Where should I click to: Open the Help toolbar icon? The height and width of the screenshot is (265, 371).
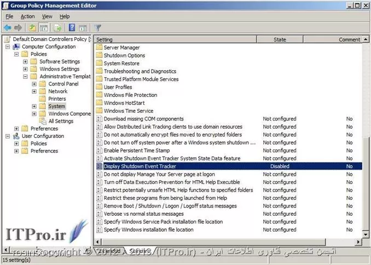[x=72, y=28]
